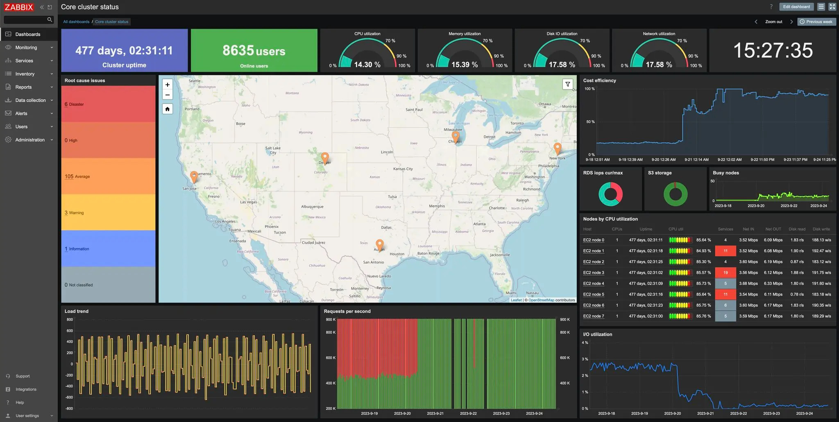Expand the Monitoring menu section
839x422 pixels.
pos(29,47)
